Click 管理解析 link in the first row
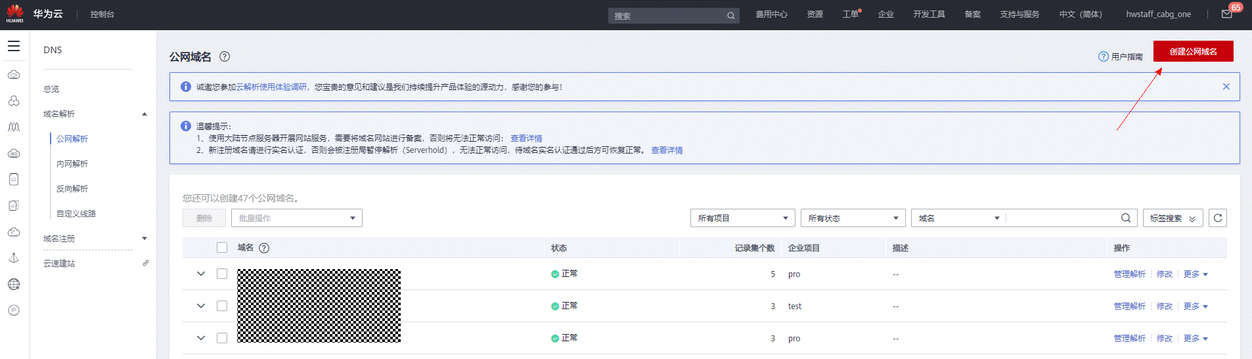This screenshot has height=359, width=1252. pyautogui.click(x=1129, y=274)
